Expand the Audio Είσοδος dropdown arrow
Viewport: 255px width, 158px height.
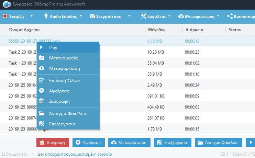click(81, 16)
